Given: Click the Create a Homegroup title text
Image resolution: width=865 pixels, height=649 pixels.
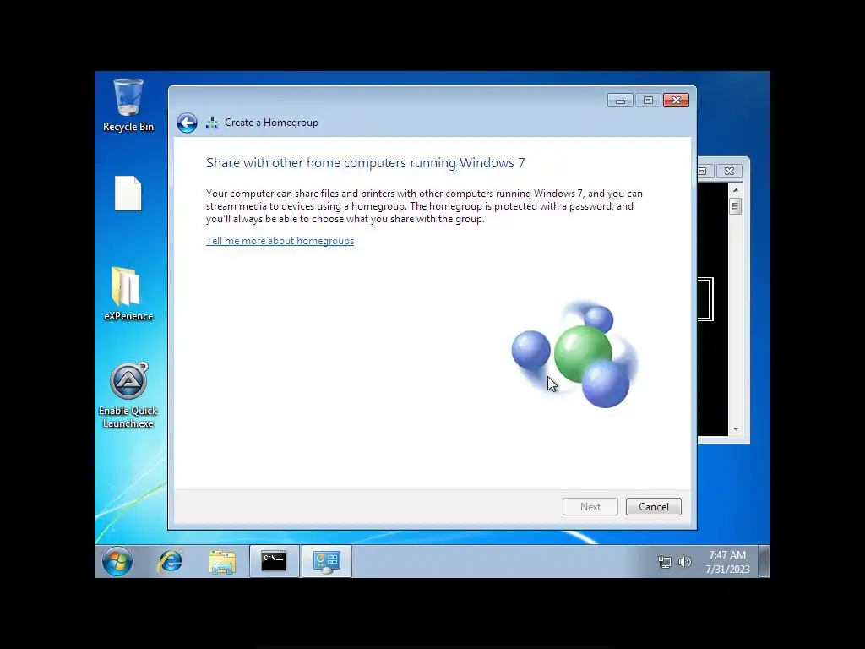Looking at the screenshot, I should (271, 123).
